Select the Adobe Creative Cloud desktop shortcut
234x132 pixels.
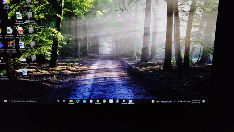tap(6, 4)
